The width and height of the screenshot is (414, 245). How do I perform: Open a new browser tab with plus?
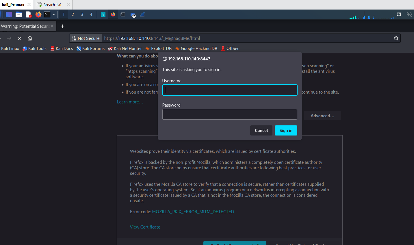[62, 26]
